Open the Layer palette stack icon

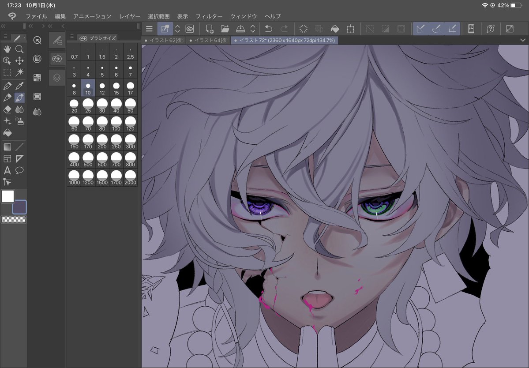tap(57, 78)
